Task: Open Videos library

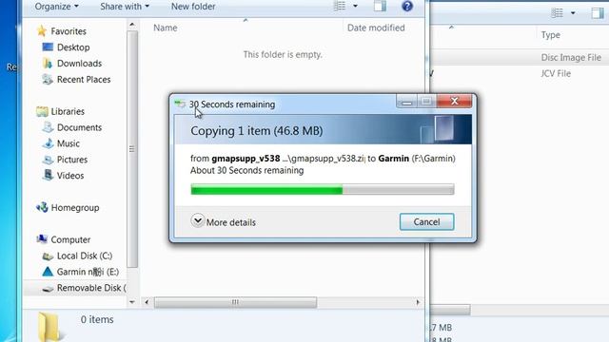Action: (69, 176)
